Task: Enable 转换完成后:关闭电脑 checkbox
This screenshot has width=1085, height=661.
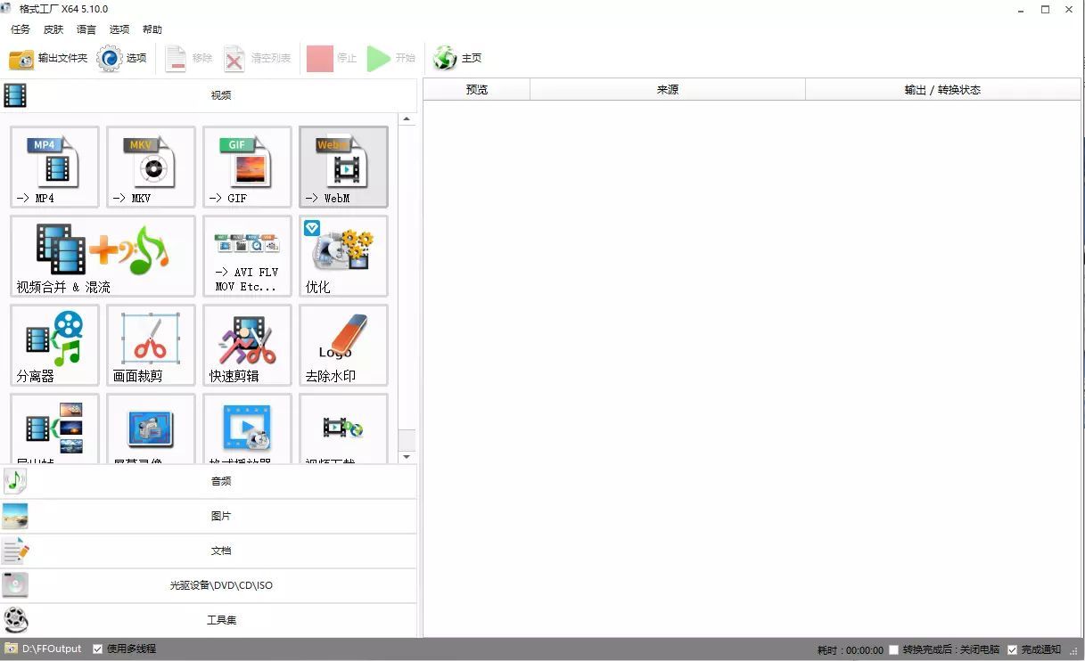Action: click(x=894, y=649)
